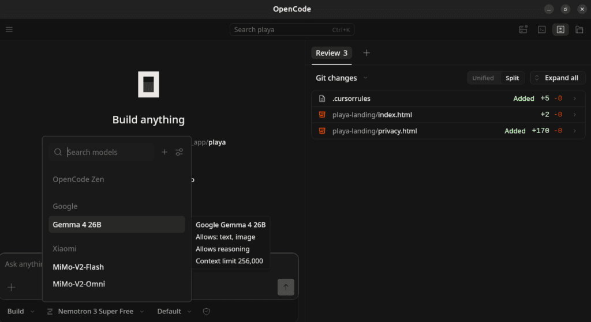Click the OpenCode Zen group header
591x322 pixels.
(x=78, y=179)
